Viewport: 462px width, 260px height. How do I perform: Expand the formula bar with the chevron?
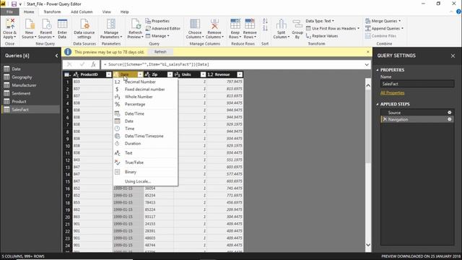pos(367,64)
